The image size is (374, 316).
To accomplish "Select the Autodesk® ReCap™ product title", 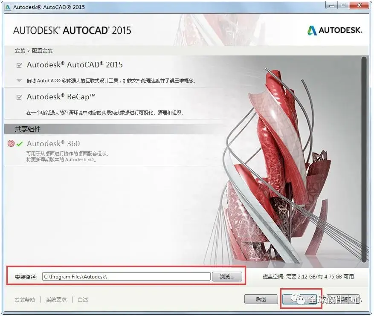I will pyautogui.click(x=61, y=97).
